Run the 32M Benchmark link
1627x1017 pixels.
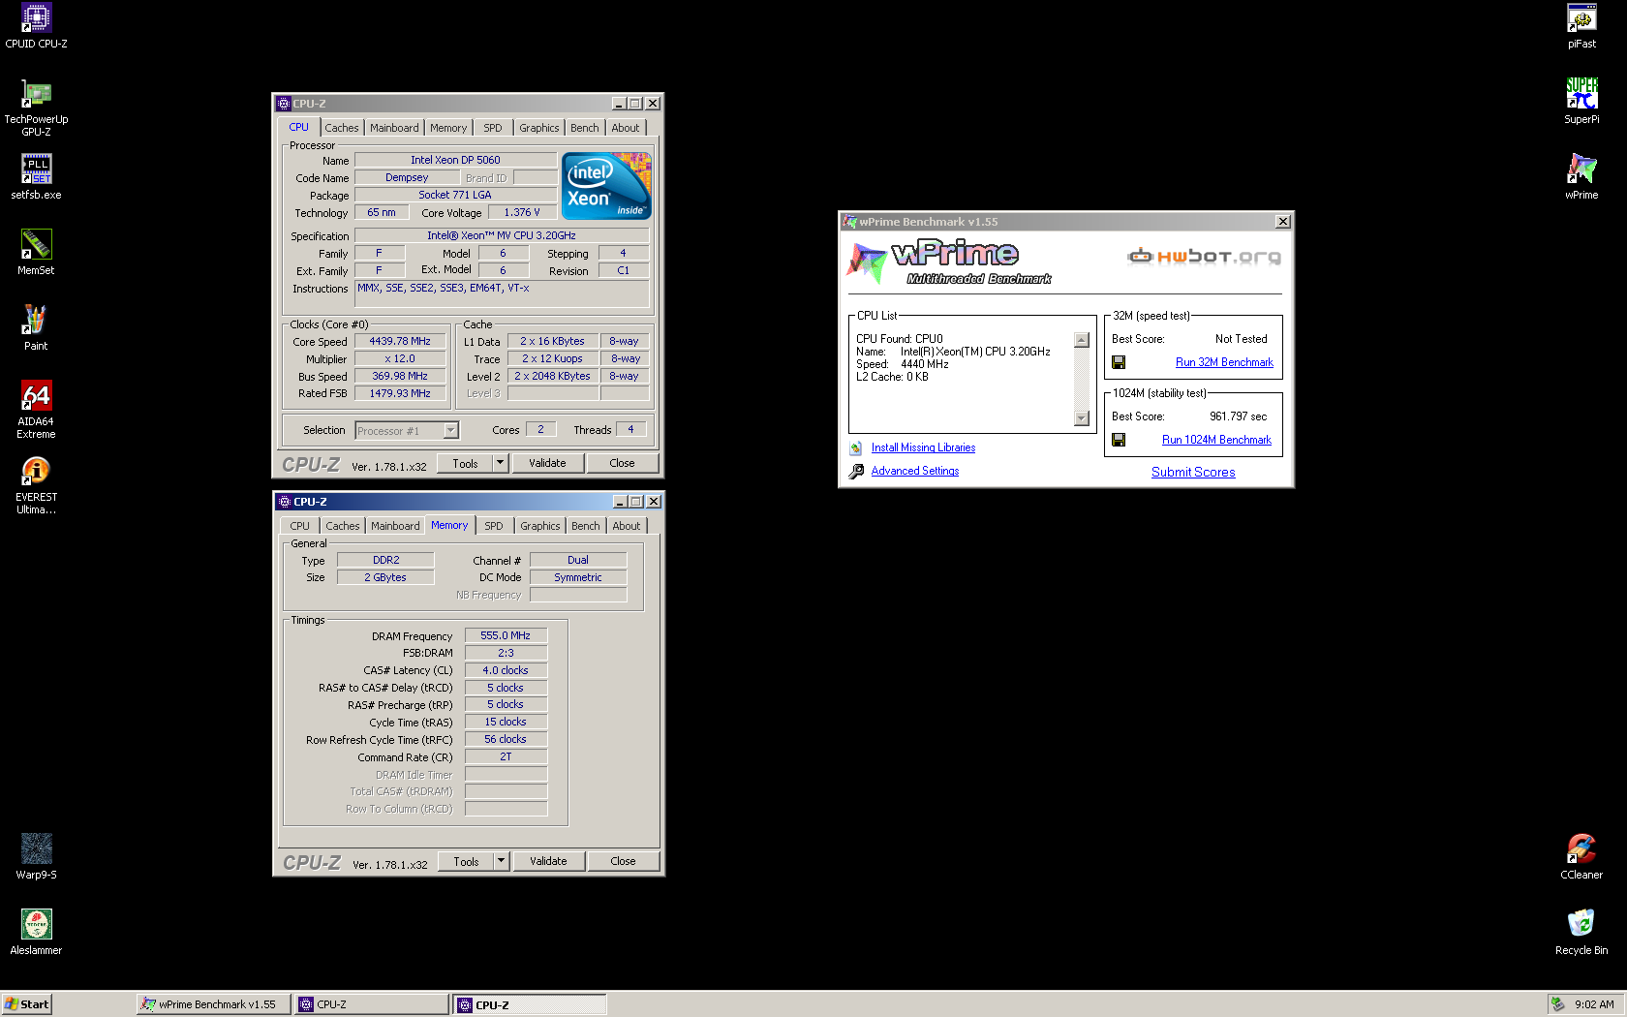click(1224, 362)
